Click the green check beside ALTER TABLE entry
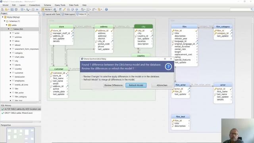 (2, 109)
